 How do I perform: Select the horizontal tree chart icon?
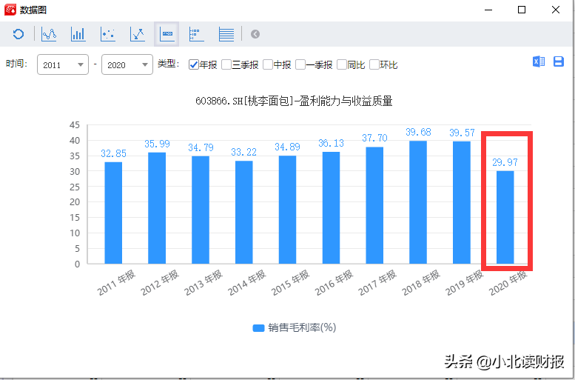(x=197, y=34)
